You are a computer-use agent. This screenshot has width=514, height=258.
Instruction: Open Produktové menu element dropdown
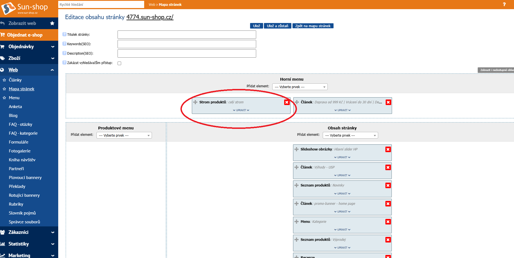[124, 136]
